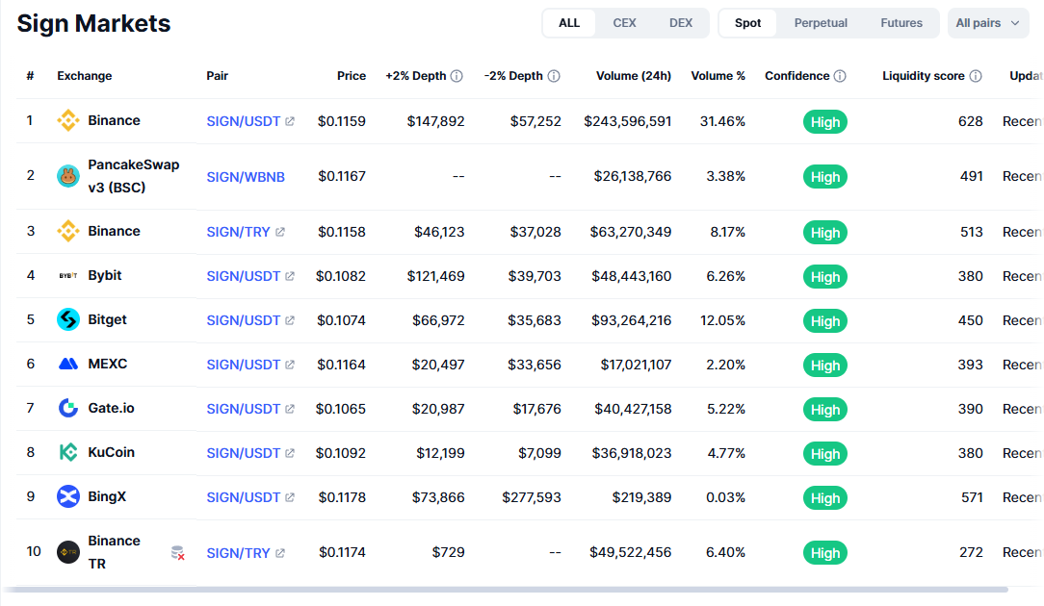Click the horizontal scrollbar below the table
The image size is (1044, 606).
point(506,590)
